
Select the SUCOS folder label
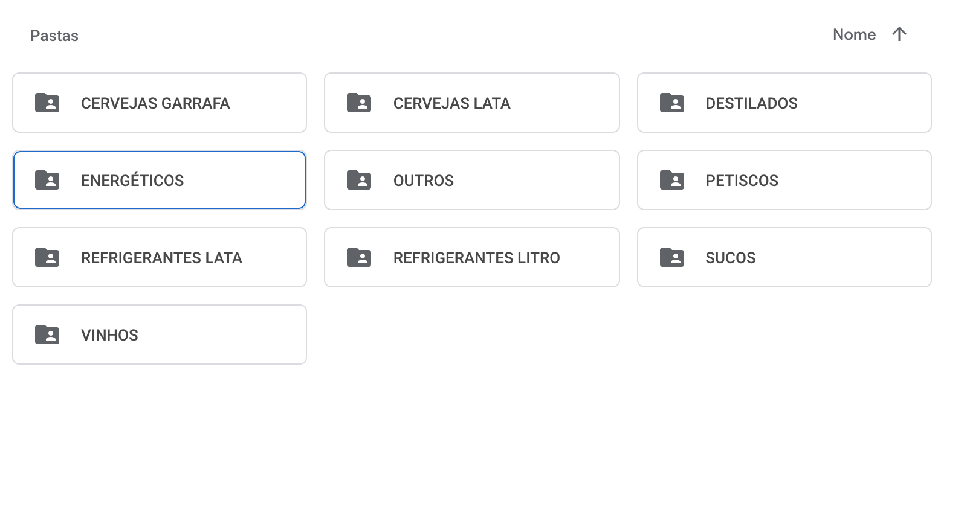pos(730,258)
